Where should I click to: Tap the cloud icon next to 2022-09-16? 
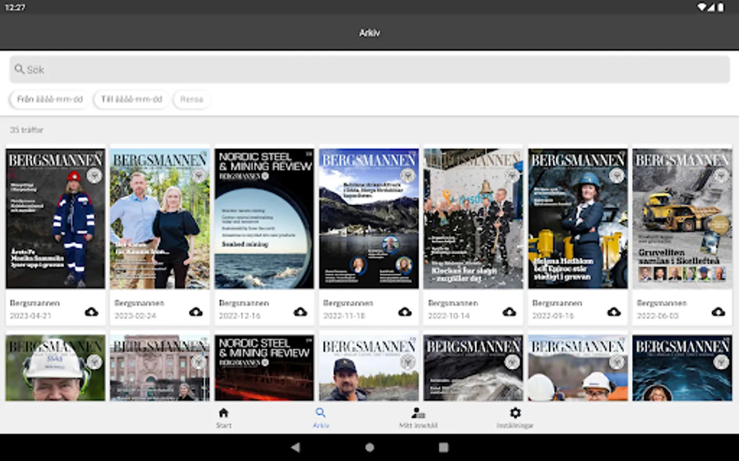click(614, 312)
